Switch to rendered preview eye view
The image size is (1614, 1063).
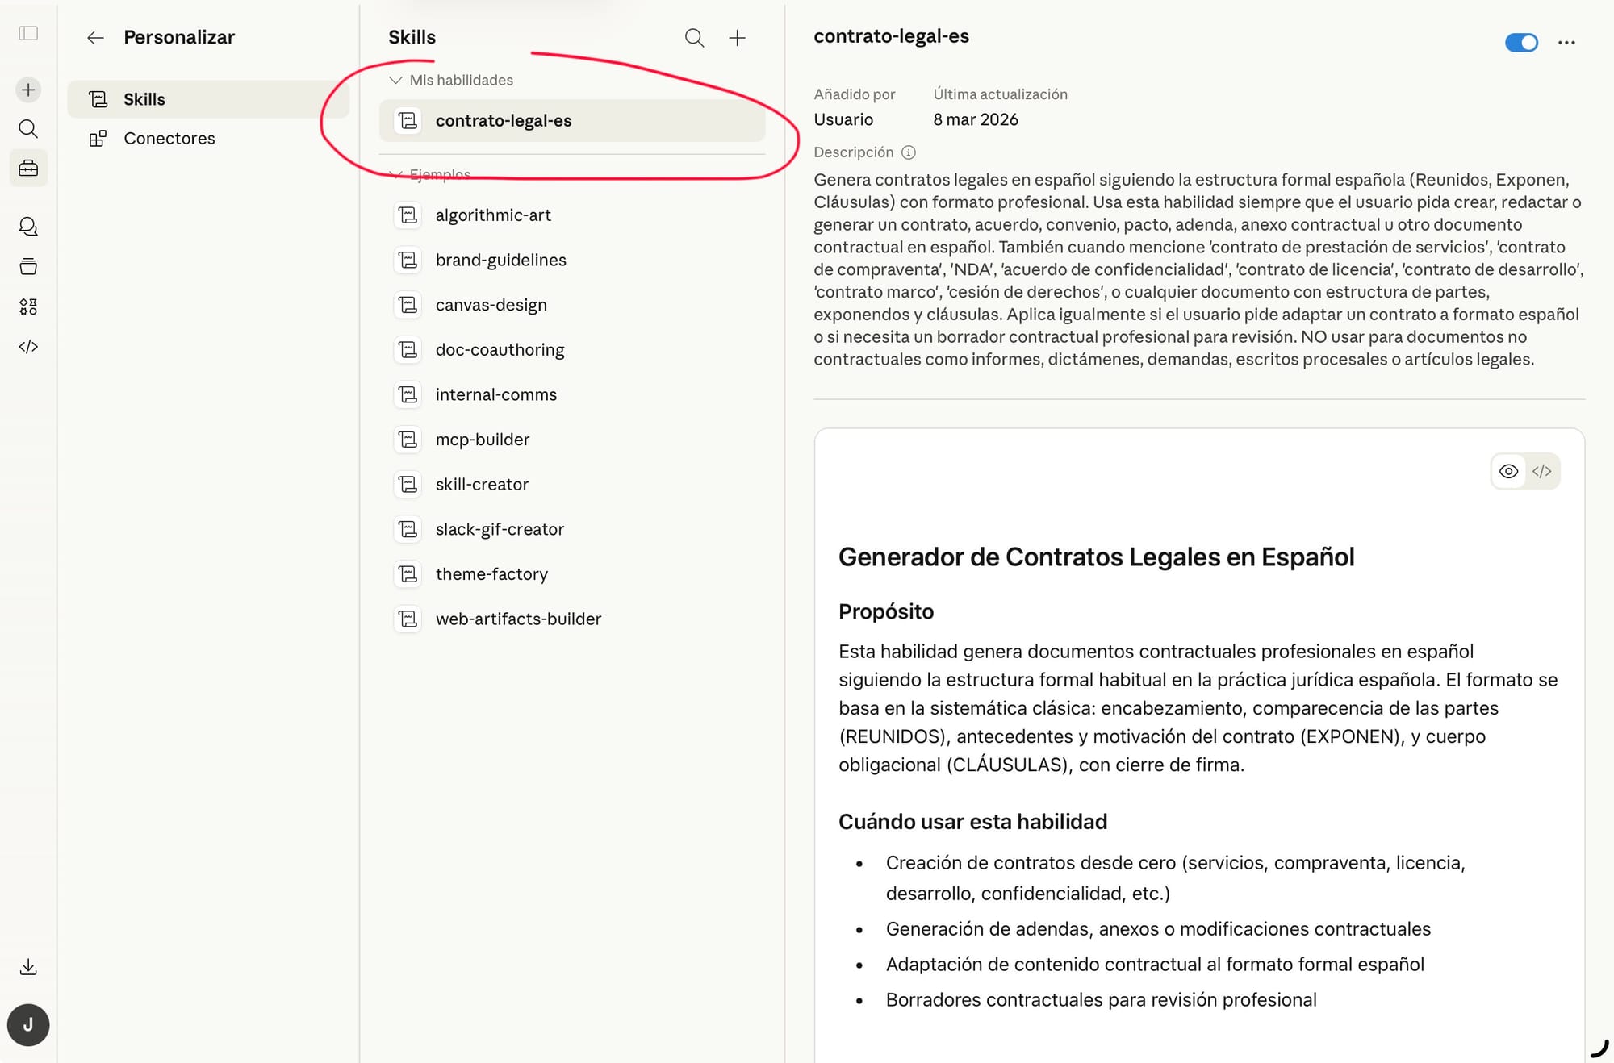click(1508, 472)
